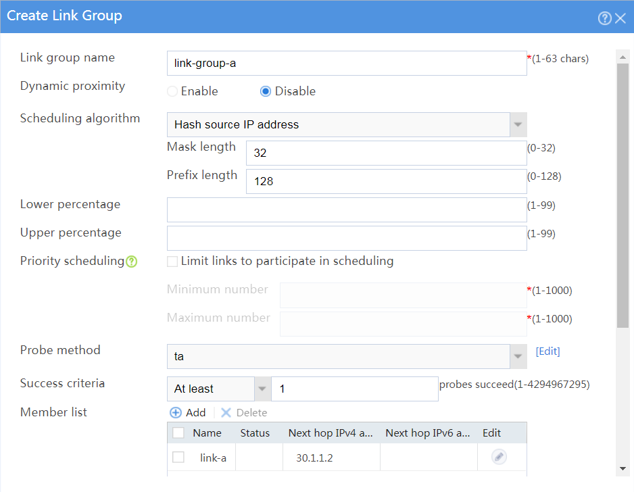Open the Probe method dropdown

click(518, 356)
